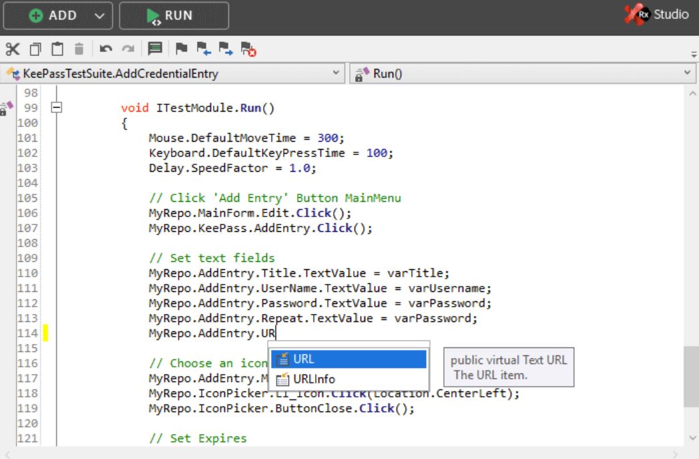This screenshot has height=459, width=699.
Task: Click the varTitle assignment line
Action: pyautogui.click(x=299, y=273)
